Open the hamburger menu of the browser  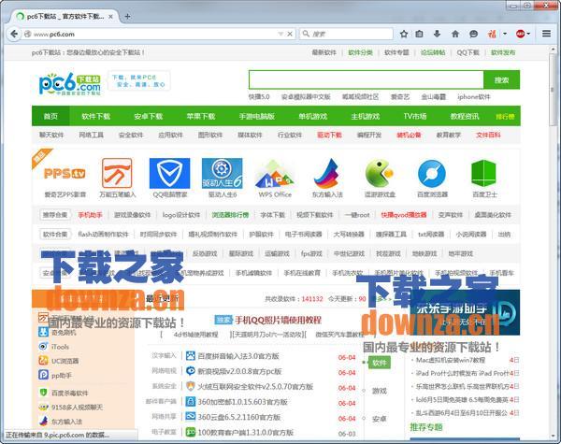tap(546, 34)
